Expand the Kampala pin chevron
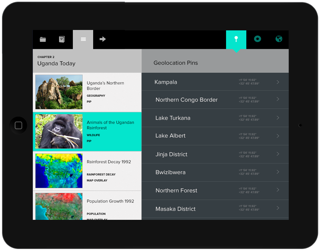This screenshot has height=251, width=320. coord(278,82)
